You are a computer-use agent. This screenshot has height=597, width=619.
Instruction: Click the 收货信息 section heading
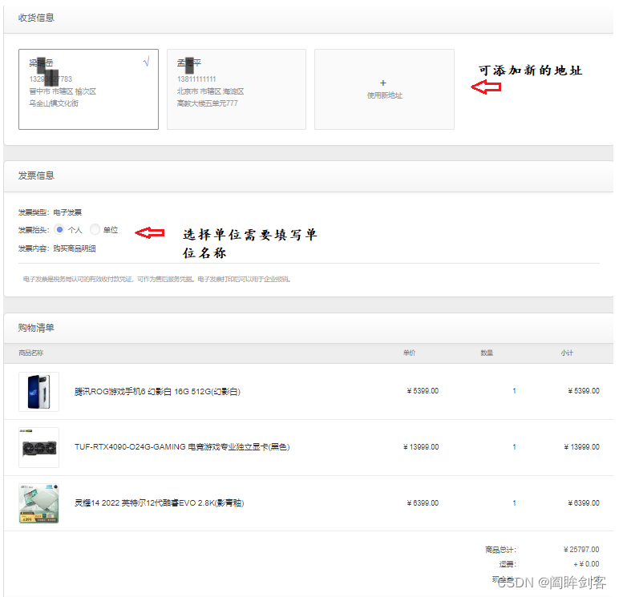36,18
